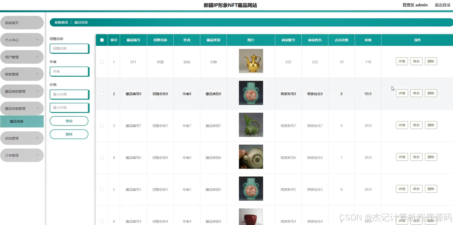Open the golden teapot image thumbnail
This screenshot has width=453, height=225.
251,61
